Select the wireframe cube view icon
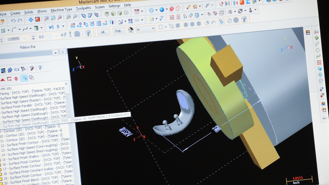The image size is (329, 185). click(177, 8)
